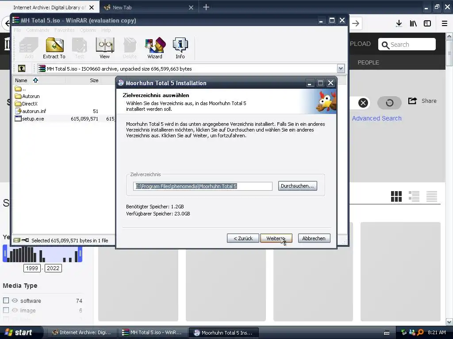Open the Info icon in WinRAR

point(180,48)
